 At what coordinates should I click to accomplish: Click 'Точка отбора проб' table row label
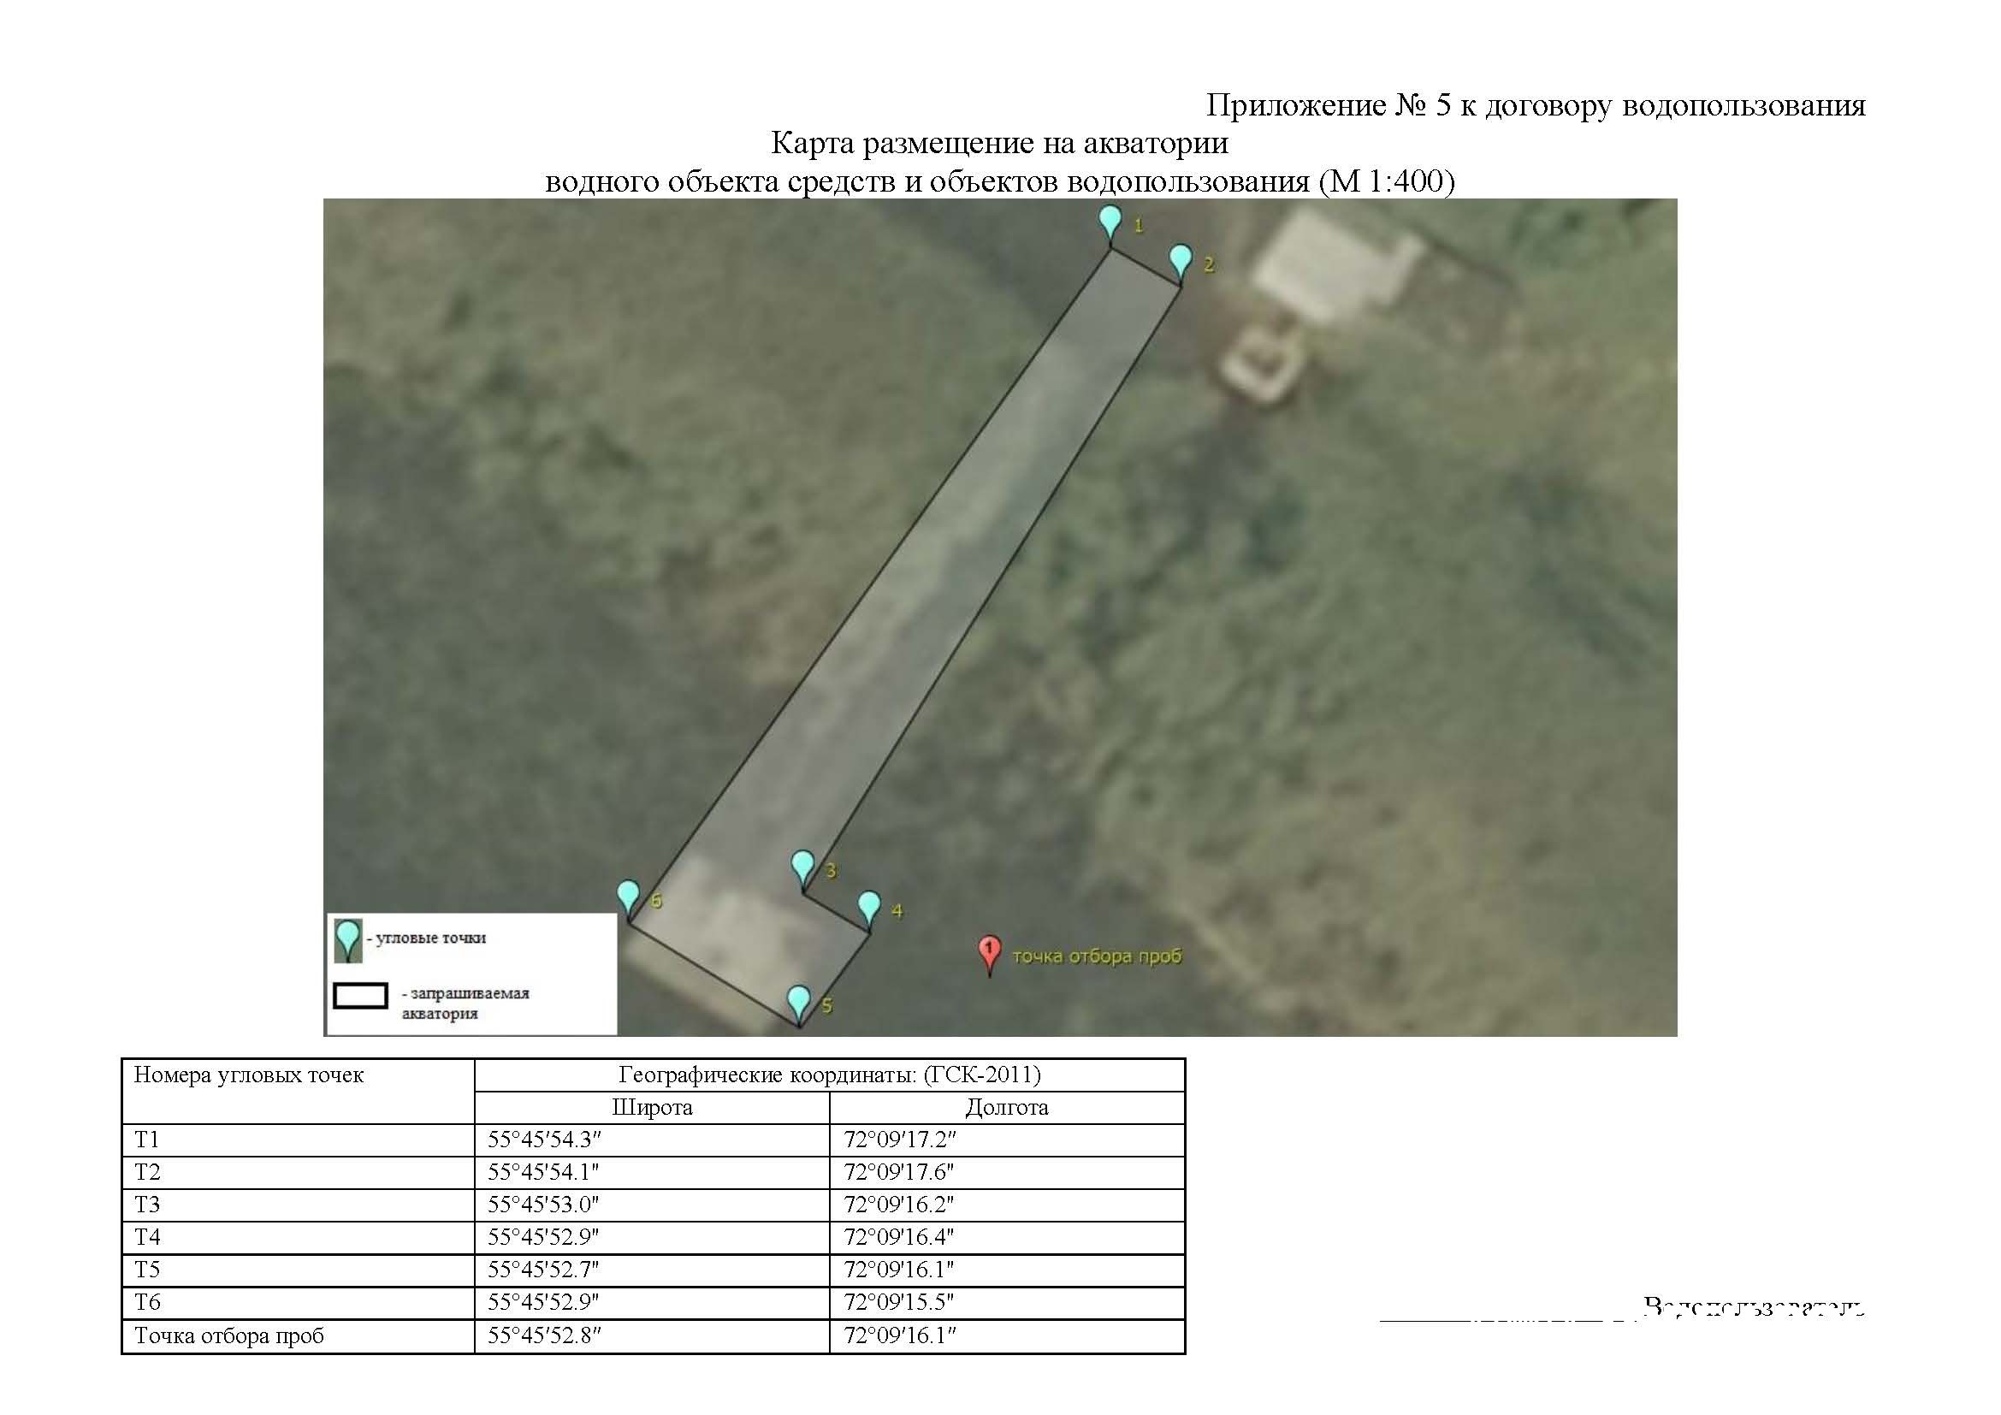229,1335
